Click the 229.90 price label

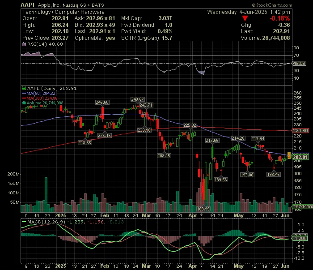tap(144, 130)
